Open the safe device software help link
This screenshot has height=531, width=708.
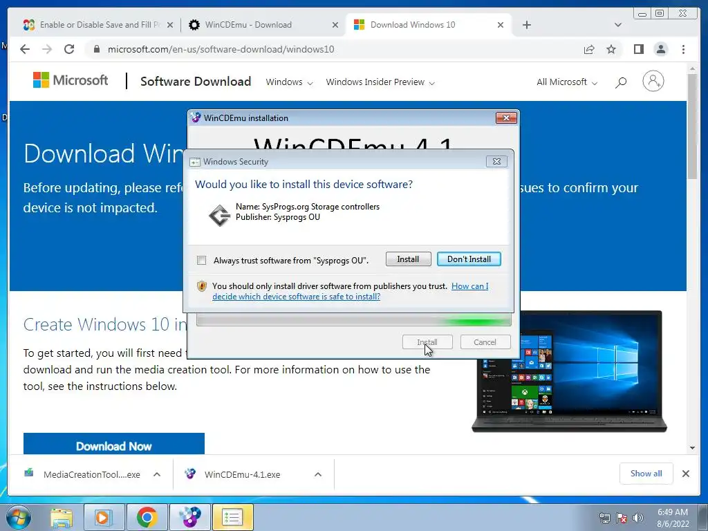coord(351,291)
